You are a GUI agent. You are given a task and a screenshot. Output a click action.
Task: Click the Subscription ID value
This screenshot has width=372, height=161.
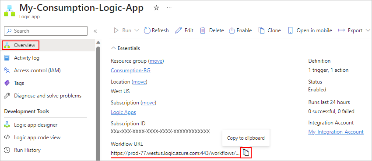point(160,131)
